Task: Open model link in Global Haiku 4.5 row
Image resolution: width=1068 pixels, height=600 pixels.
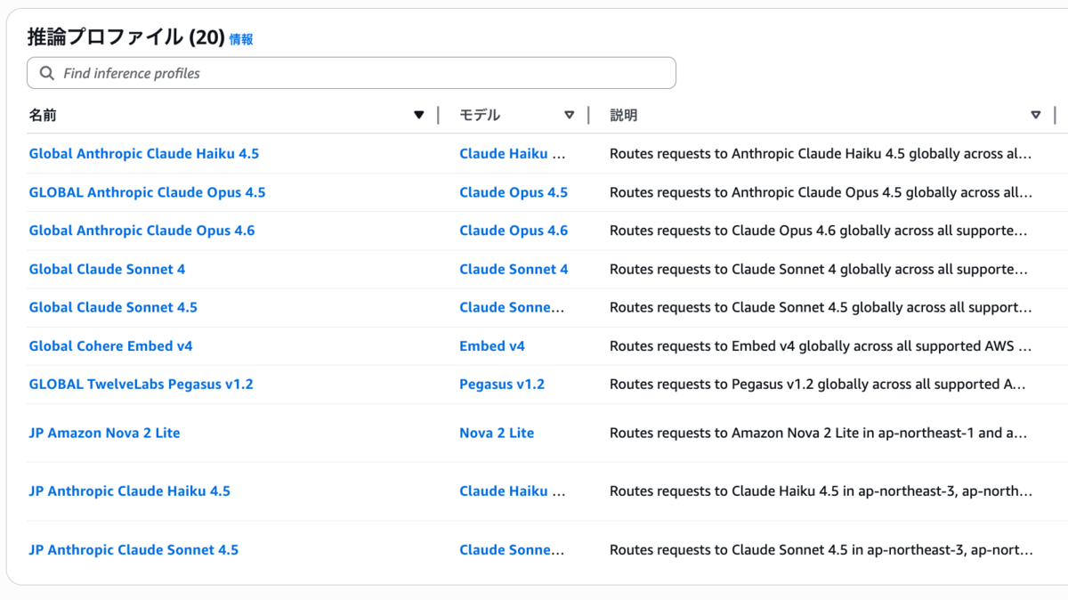Action: [x=513, y=153]
